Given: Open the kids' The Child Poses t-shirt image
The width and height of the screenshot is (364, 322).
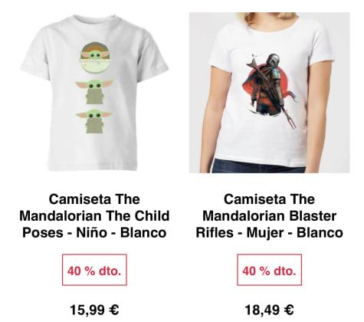Looking at the screenshot, I should (94, 93).
